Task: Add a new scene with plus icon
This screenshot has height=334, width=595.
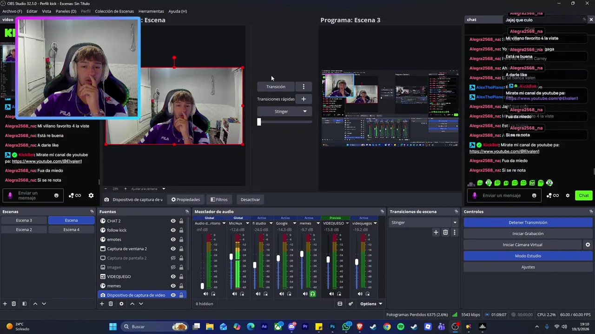Action: pos(5,304)
